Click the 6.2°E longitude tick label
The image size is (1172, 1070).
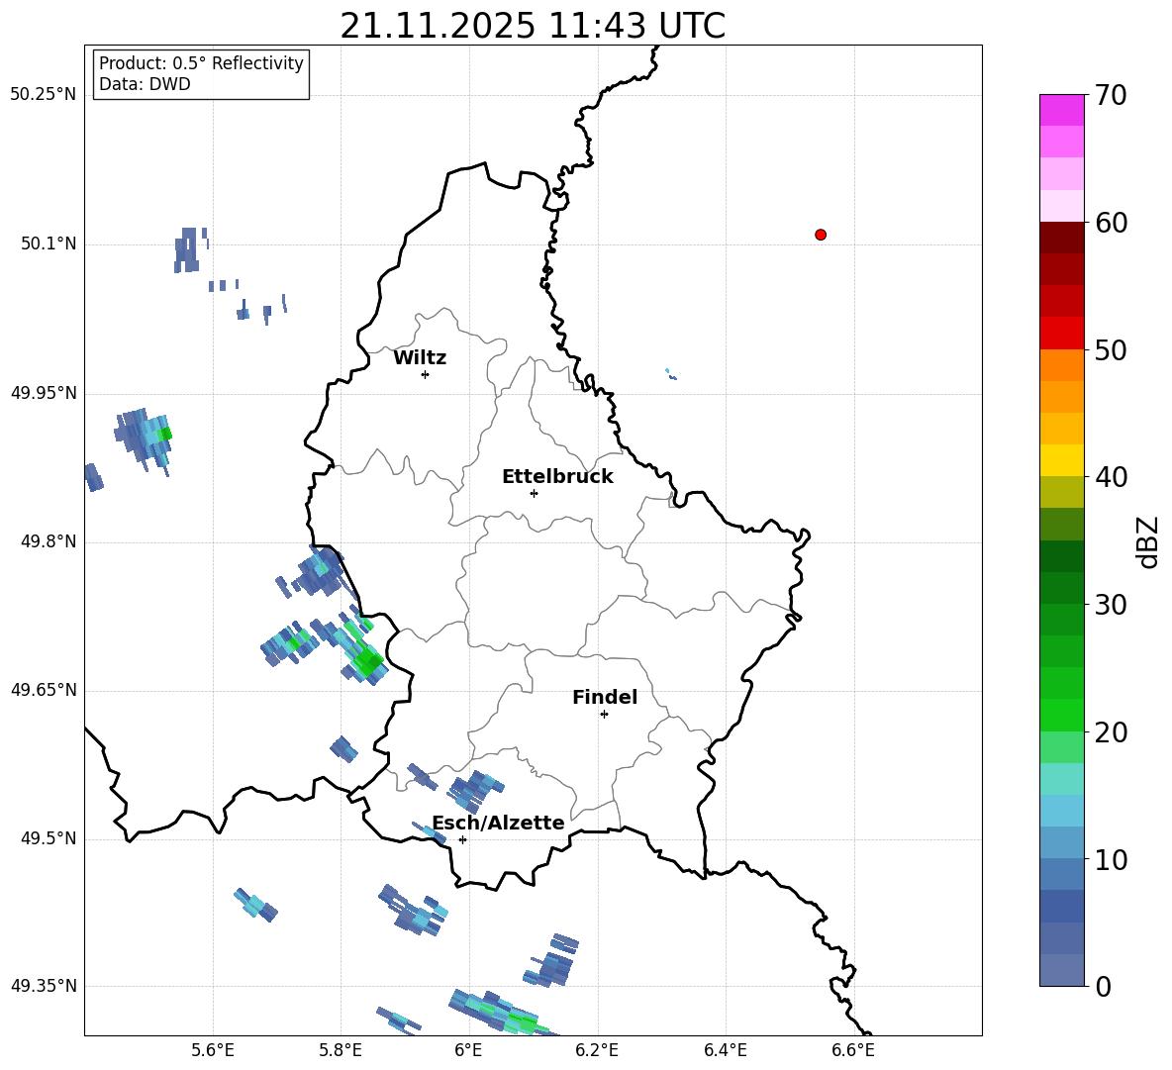click(x=597, y=1050)
